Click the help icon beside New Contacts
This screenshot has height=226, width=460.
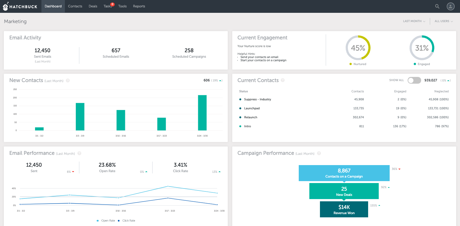point(68,80)
